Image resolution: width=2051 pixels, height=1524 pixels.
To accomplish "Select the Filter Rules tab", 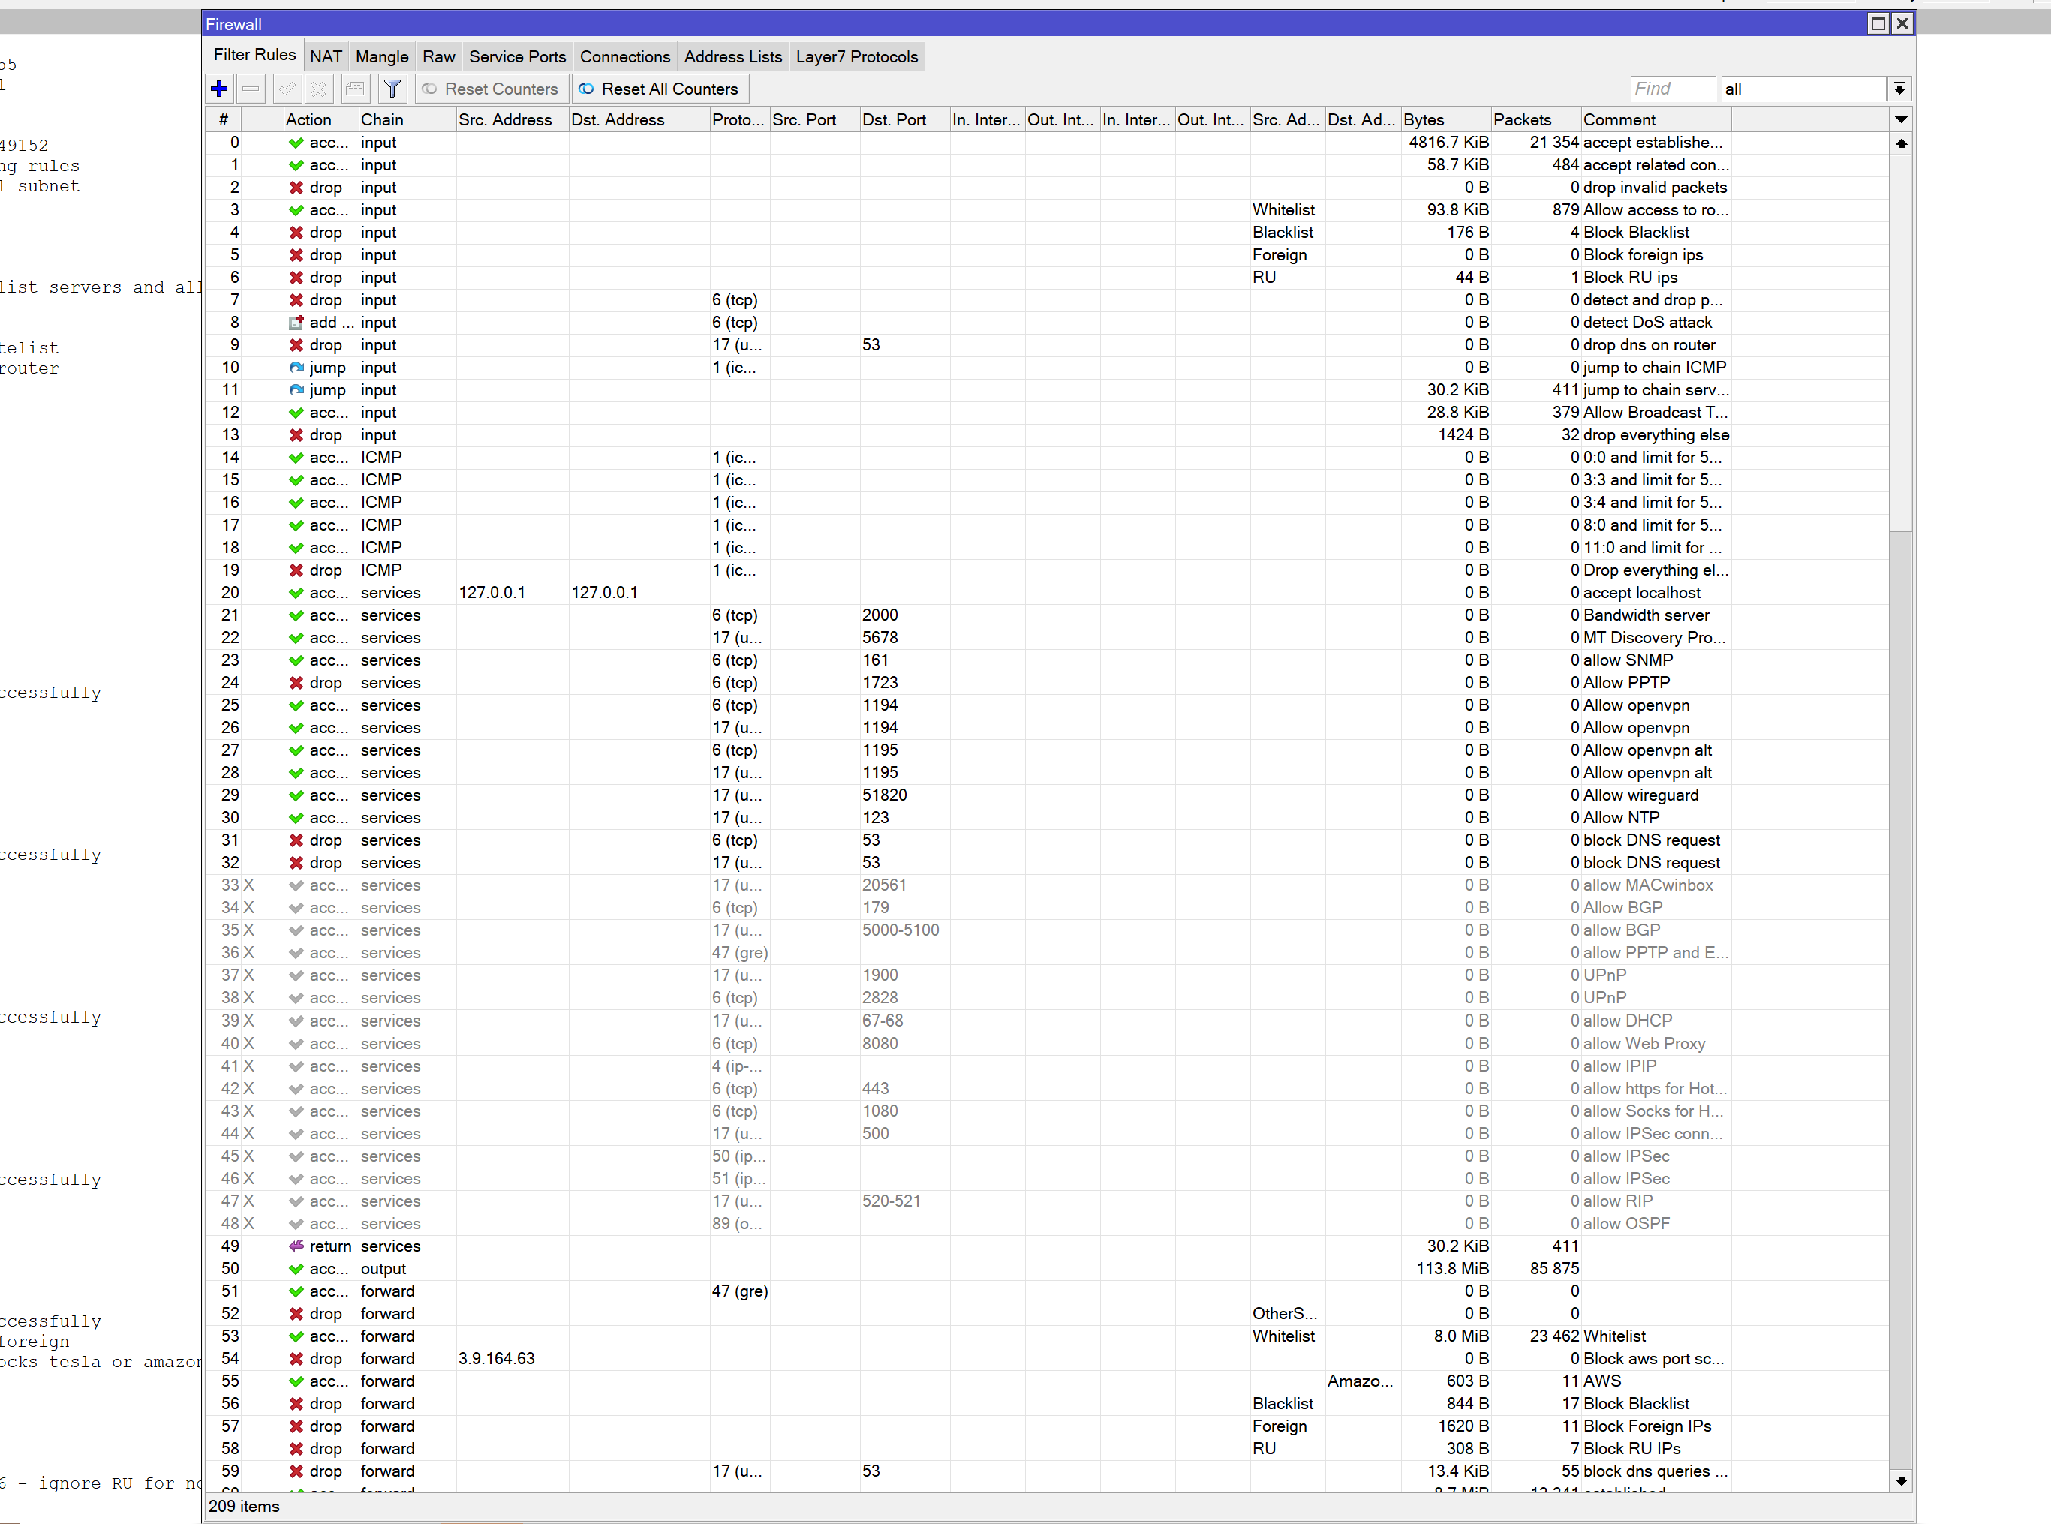I will 254,55.
